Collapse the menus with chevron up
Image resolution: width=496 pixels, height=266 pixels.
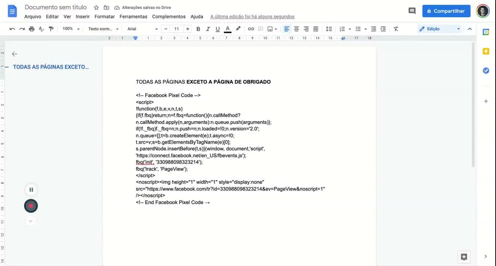tap(470, 29)
